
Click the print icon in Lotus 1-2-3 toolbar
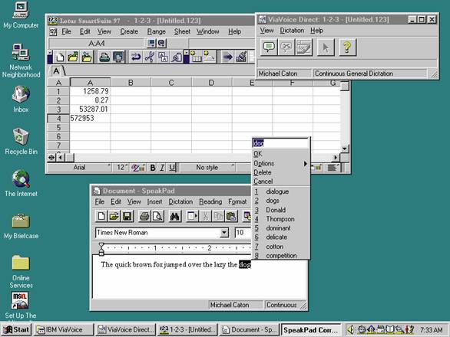(x=104, y=57)
